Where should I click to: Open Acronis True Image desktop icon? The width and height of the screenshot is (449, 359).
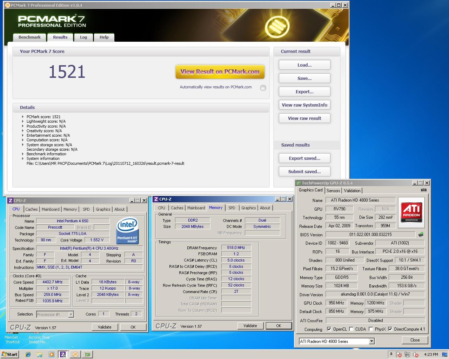point(39,337)
